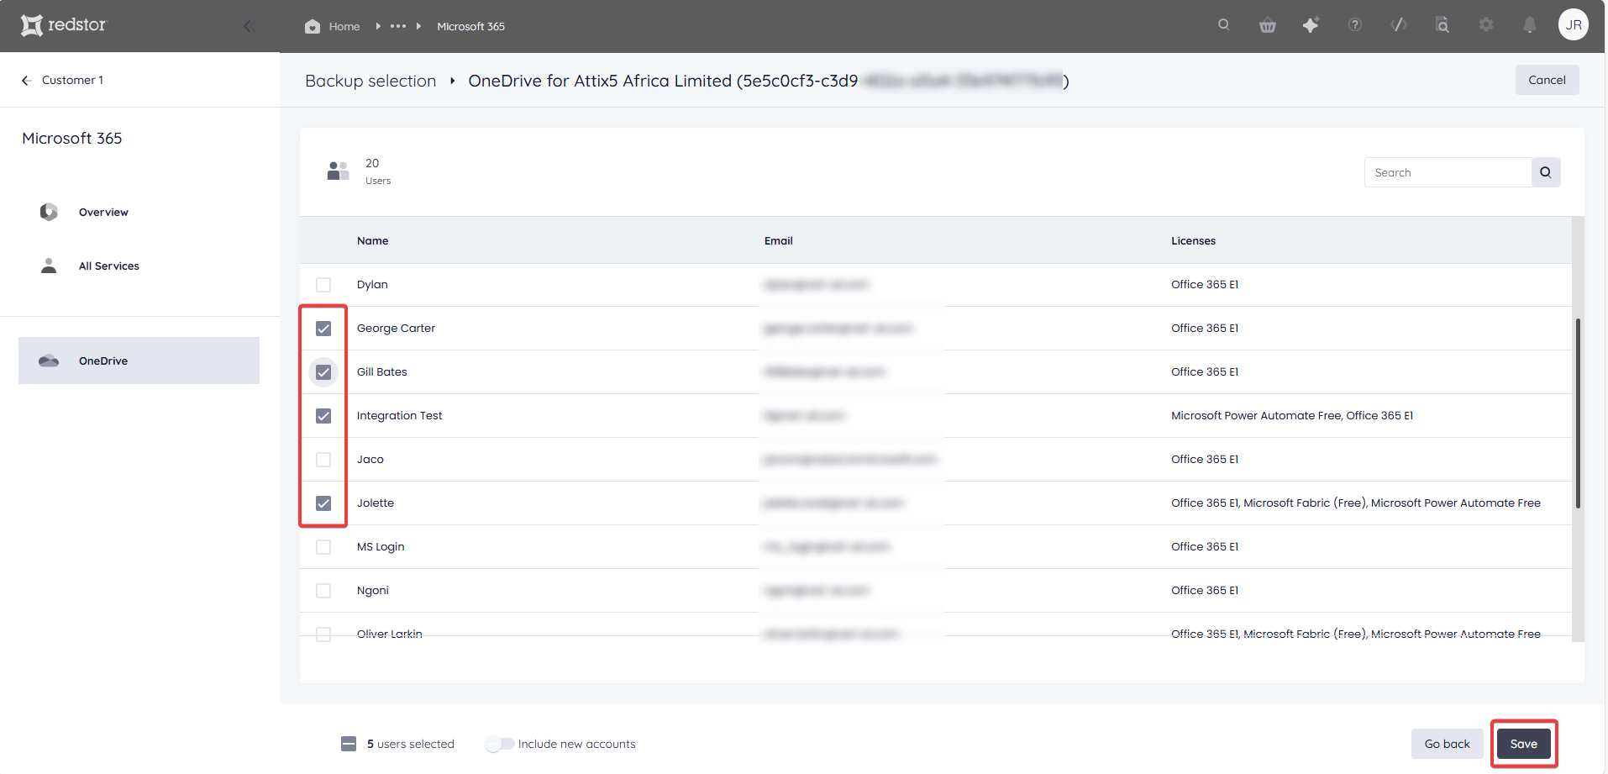This screenshot has height=774, width=1608.
Task: Click the Go back button
Action: (1447, 744)
